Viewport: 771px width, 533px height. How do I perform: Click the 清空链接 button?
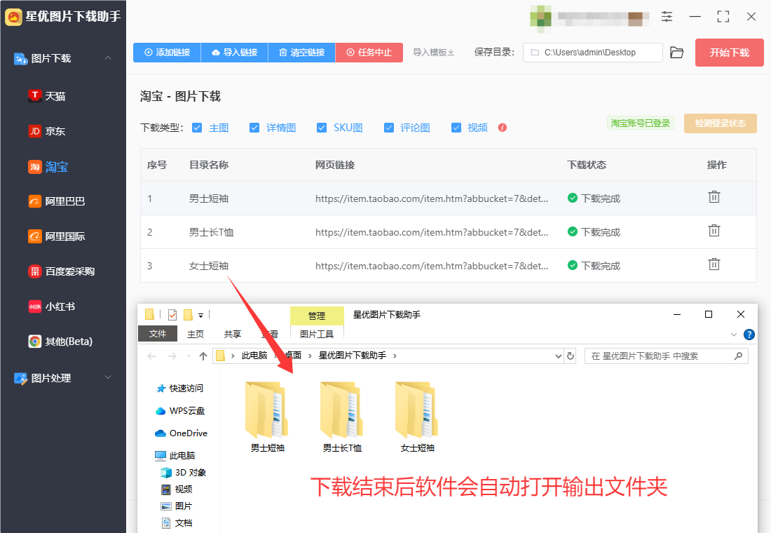tap(302, 53)
